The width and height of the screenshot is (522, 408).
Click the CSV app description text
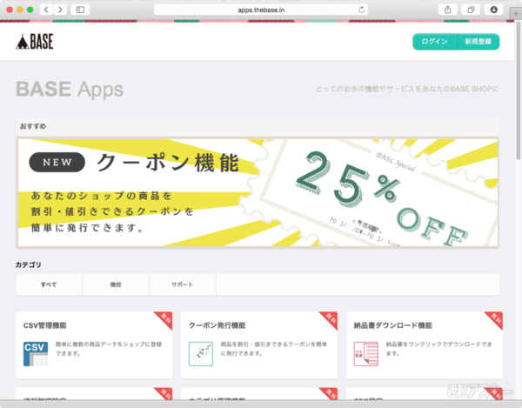tap(109, 349)
